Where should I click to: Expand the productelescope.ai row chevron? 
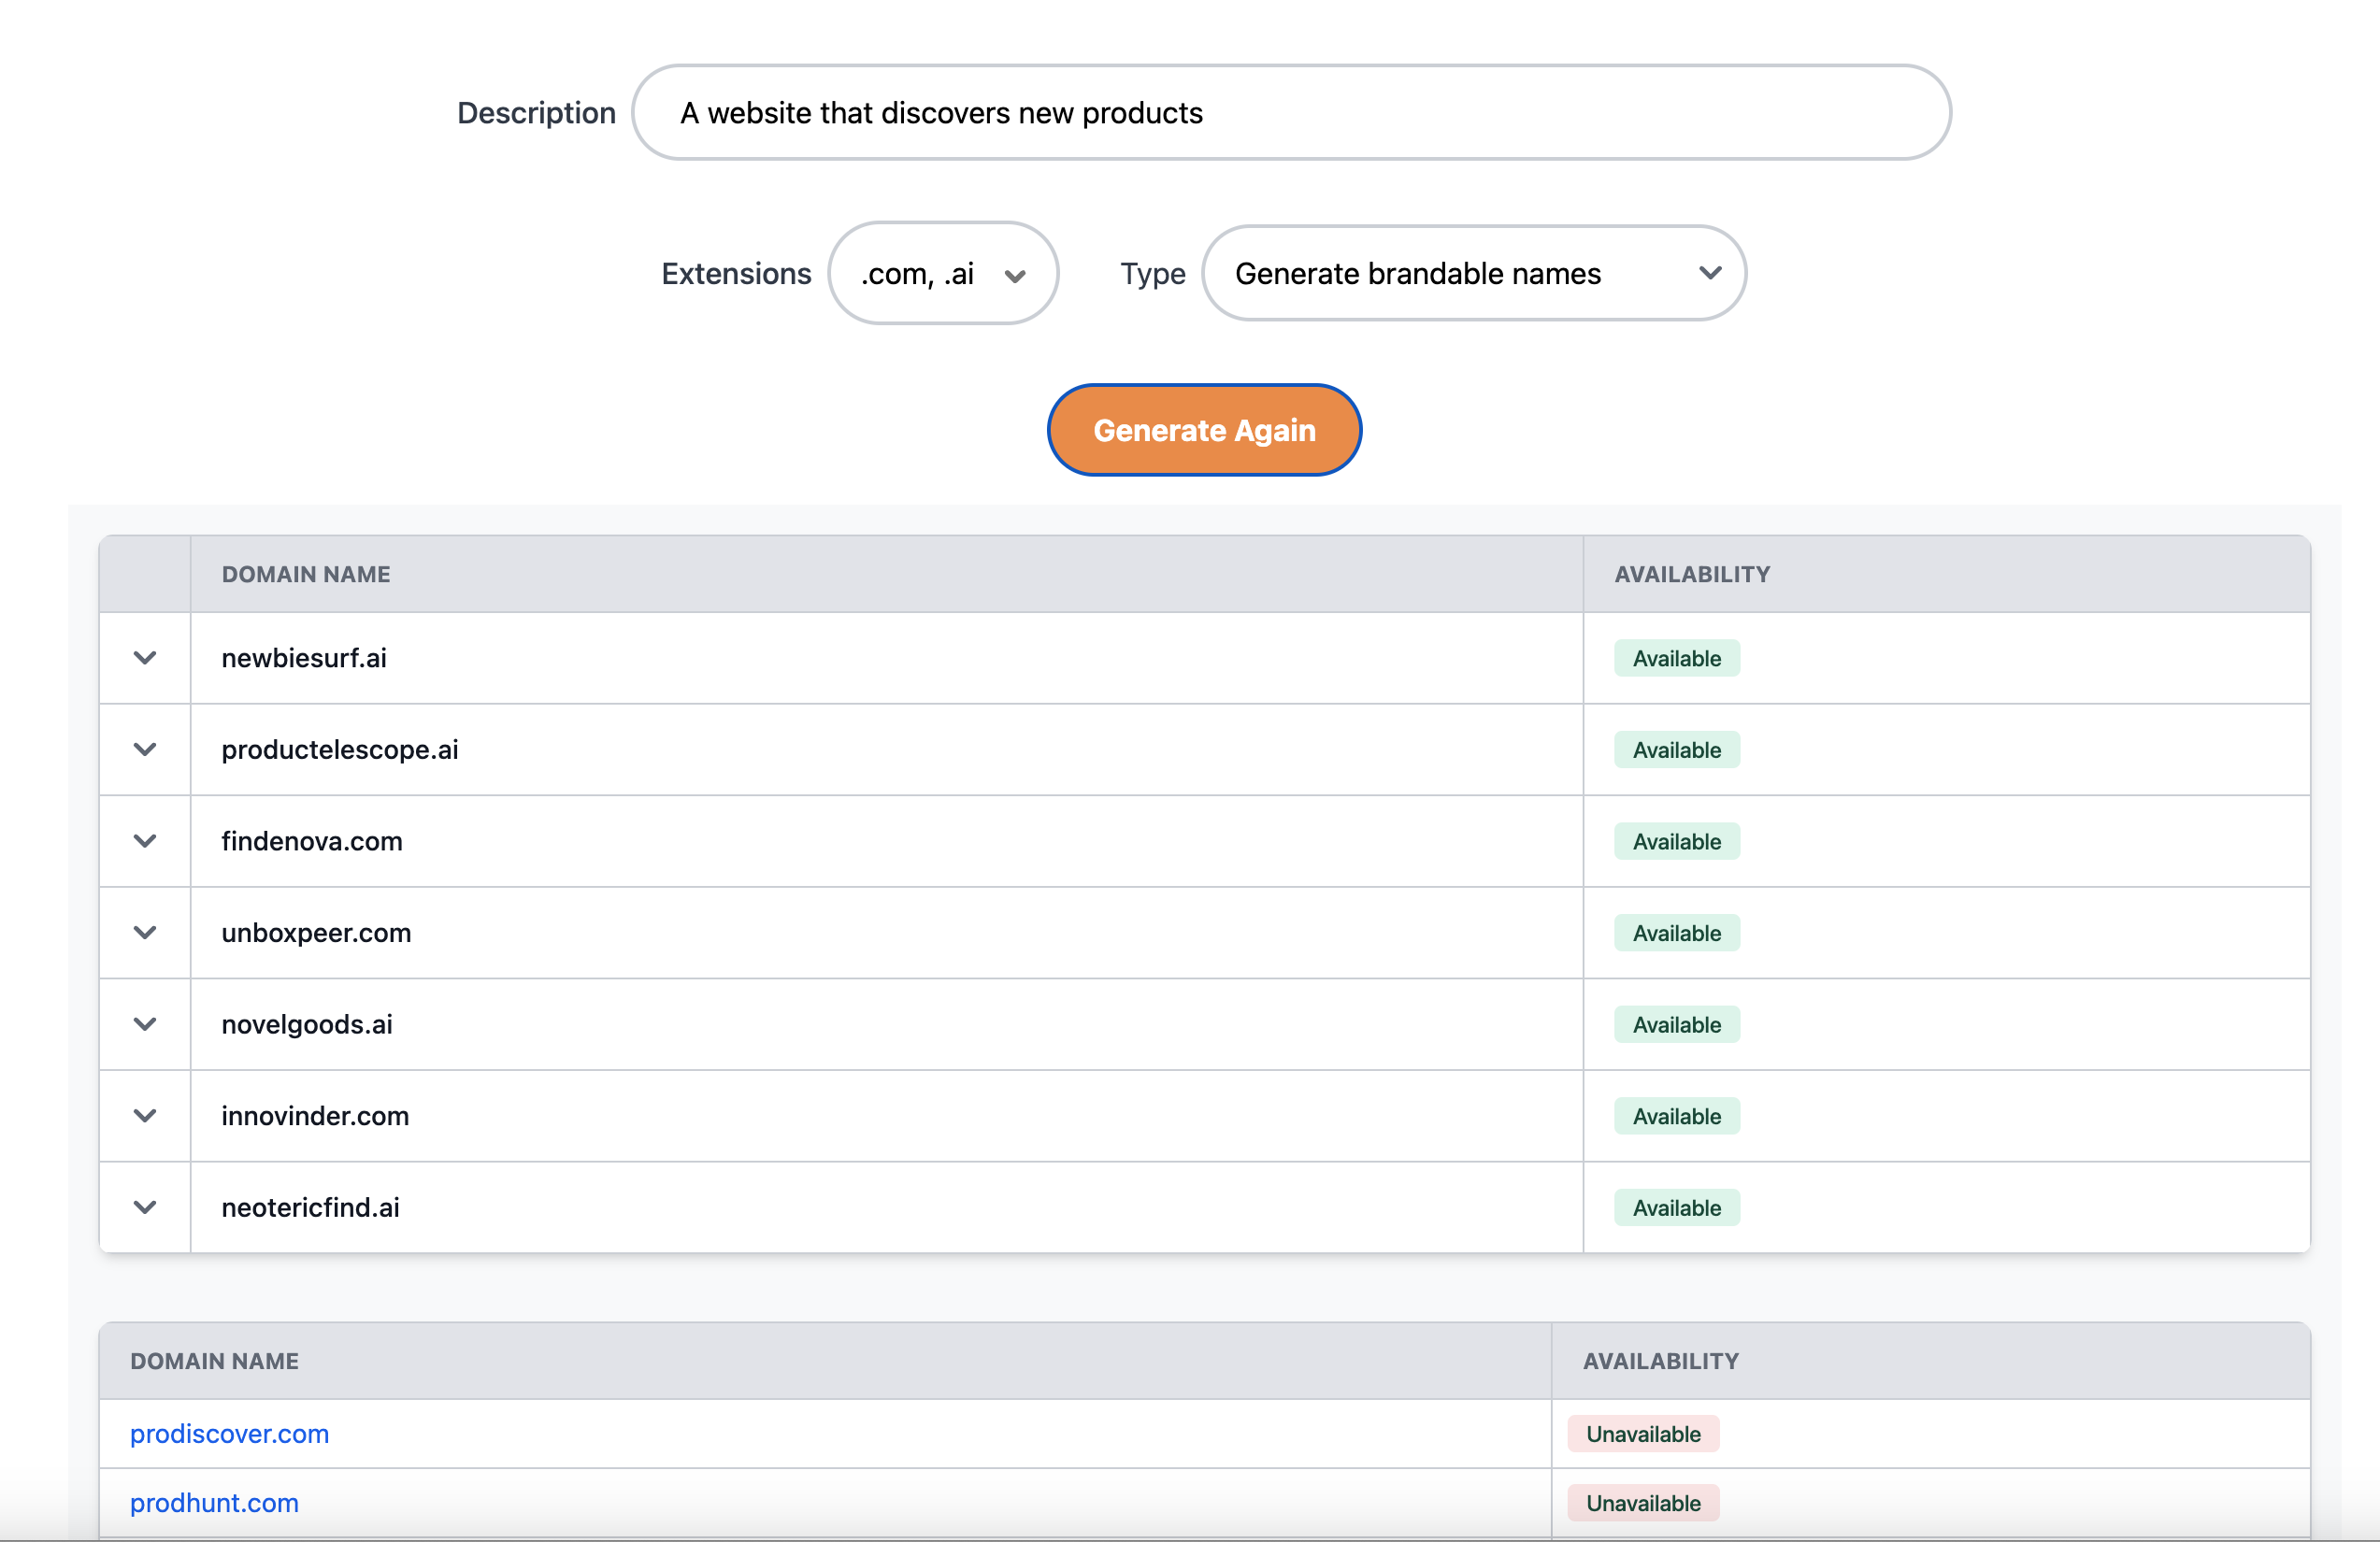click(x=145, y=750)
